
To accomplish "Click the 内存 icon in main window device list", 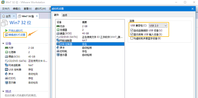I will 6,48.
